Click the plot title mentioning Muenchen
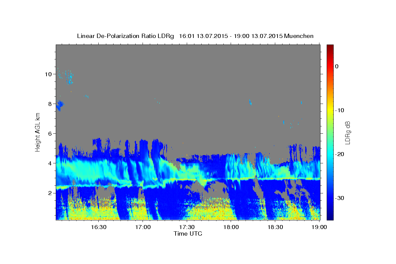The height and width of the screenshot is (264, 396). tap(195, 36)
